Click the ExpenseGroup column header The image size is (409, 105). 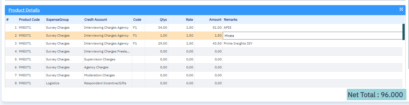pyautogui.click(x=57, y=20)
